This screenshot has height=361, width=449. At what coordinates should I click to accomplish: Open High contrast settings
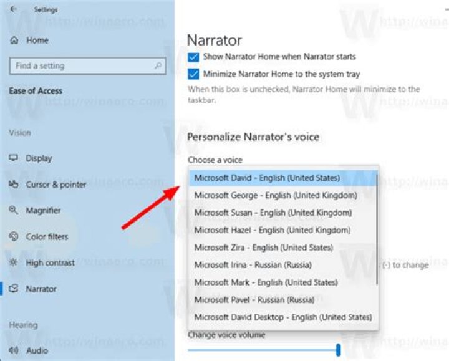(x=51, y=263)
